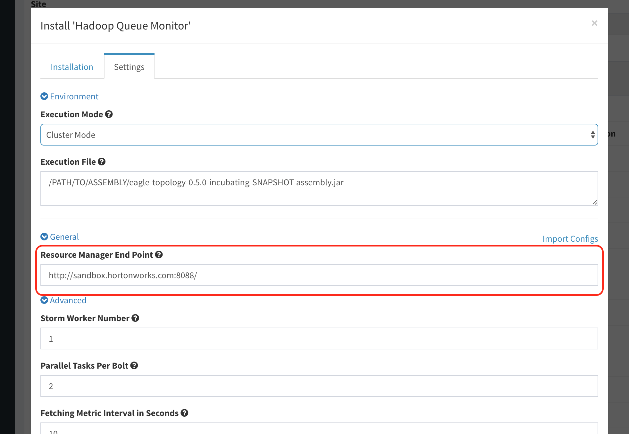629x434 pixels.
Task: Switch to the Installation tab
Action: click(x=72, y=67)
